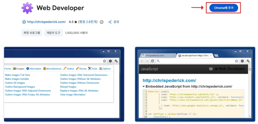The image size is (258, 124).
Task: Click the Web Developer header label with gear
Action: pyautogui.click(x=230, y=69)
